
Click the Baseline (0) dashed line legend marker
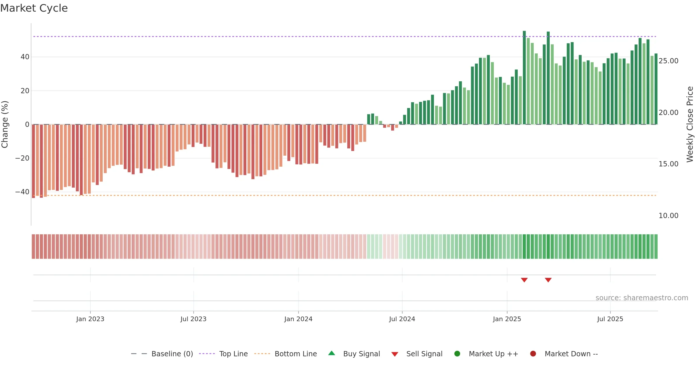[x=139, y=354]
